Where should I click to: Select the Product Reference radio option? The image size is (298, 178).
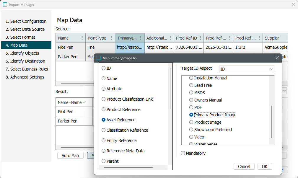tap(104, 110)
